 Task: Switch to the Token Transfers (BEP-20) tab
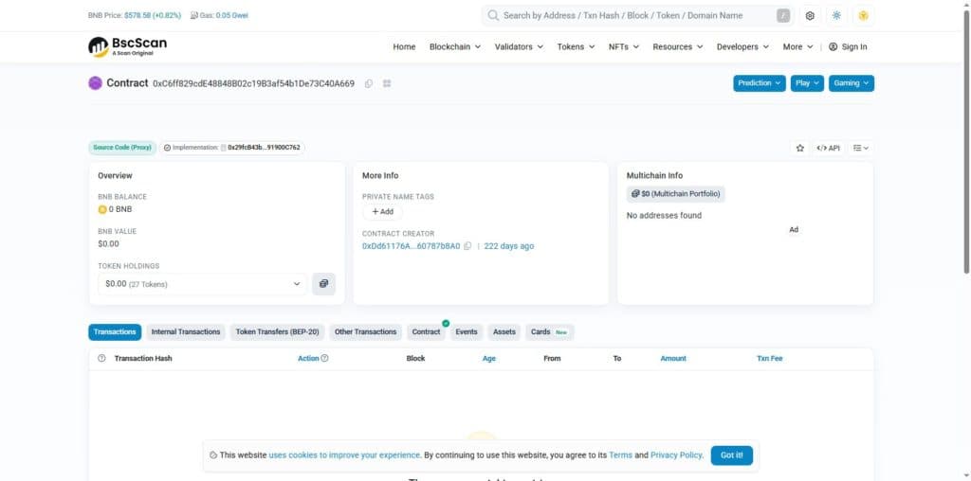tap(278, 332)
